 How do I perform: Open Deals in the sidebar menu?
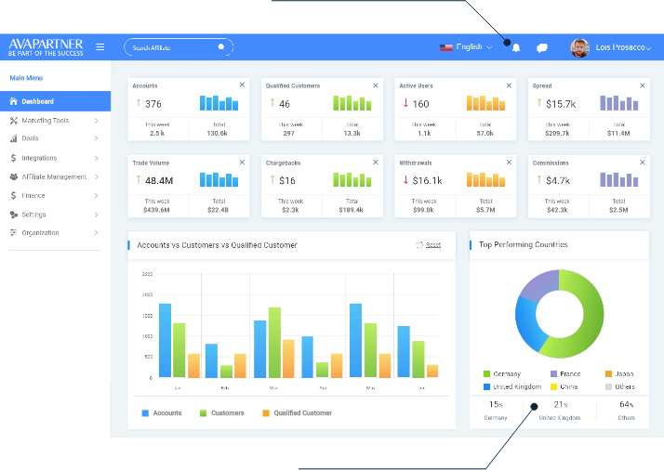[30, 138]
